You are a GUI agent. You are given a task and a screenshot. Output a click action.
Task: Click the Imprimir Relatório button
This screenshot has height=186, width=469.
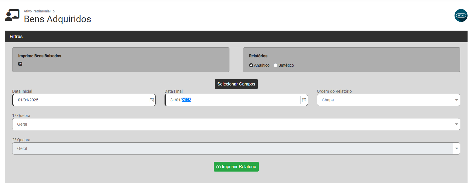pyautogui.click(x=236, y=167)
